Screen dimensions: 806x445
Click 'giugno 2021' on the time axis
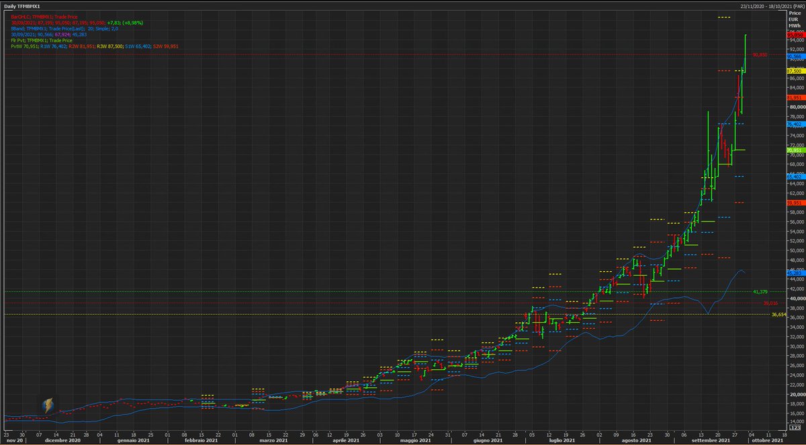pyautogui.click(x=488, y=440)
